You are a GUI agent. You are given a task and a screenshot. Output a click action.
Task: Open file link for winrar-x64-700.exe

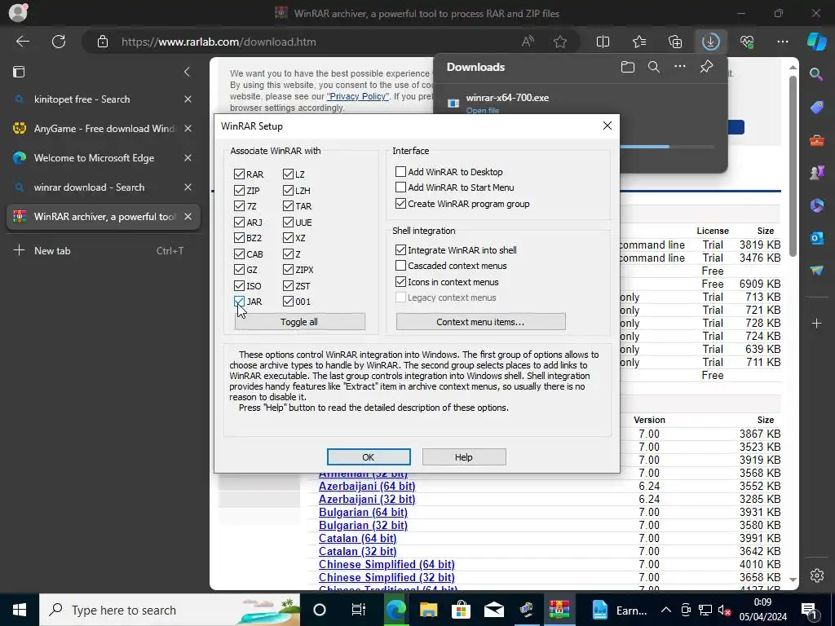tap(483, 110)
